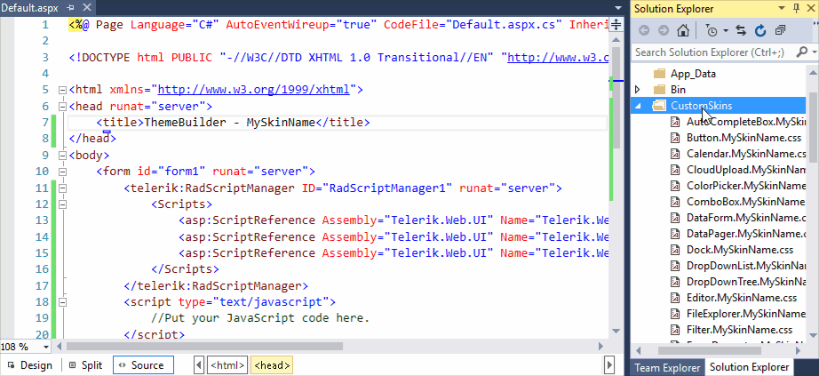Image resolution: width=819 pixels, height=376 pixels.
Task: Click the Sync with Active Document icon
Action: pyautogui.click(x=740, y=30)
